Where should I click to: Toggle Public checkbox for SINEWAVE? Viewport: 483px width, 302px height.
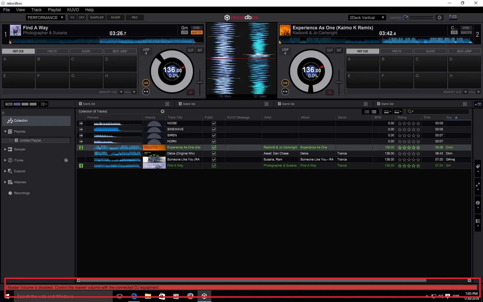click(214, 129)
